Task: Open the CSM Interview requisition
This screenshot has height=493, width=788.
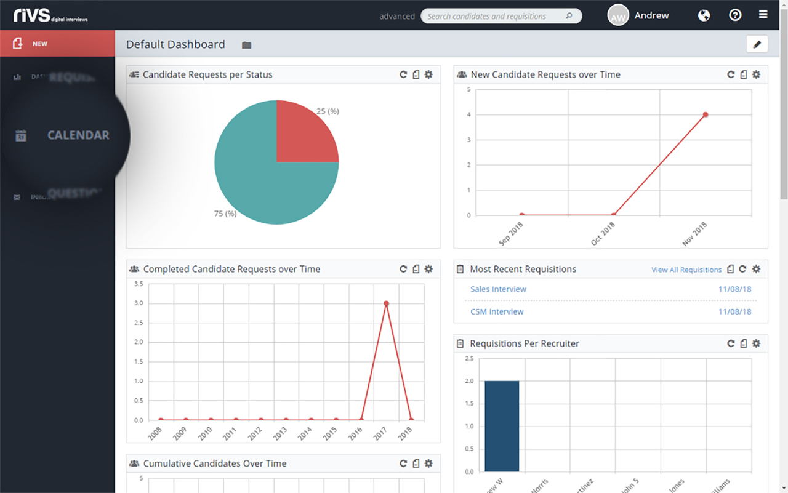Action: [497, 311]
